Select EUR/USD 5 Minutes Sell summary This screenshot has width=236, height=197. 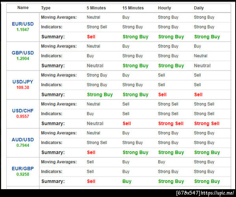pyautogui.click(x=91, y=37)
